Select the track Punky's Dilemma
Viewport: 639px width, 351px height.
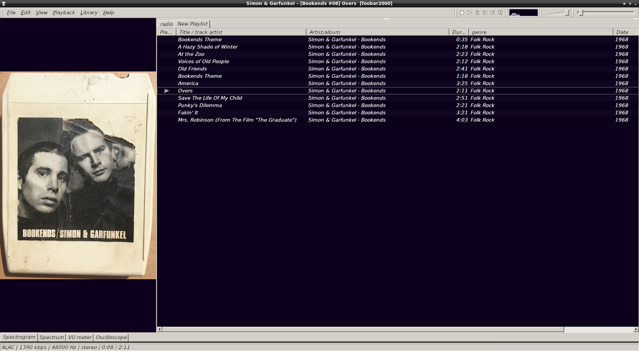point(398,105)
